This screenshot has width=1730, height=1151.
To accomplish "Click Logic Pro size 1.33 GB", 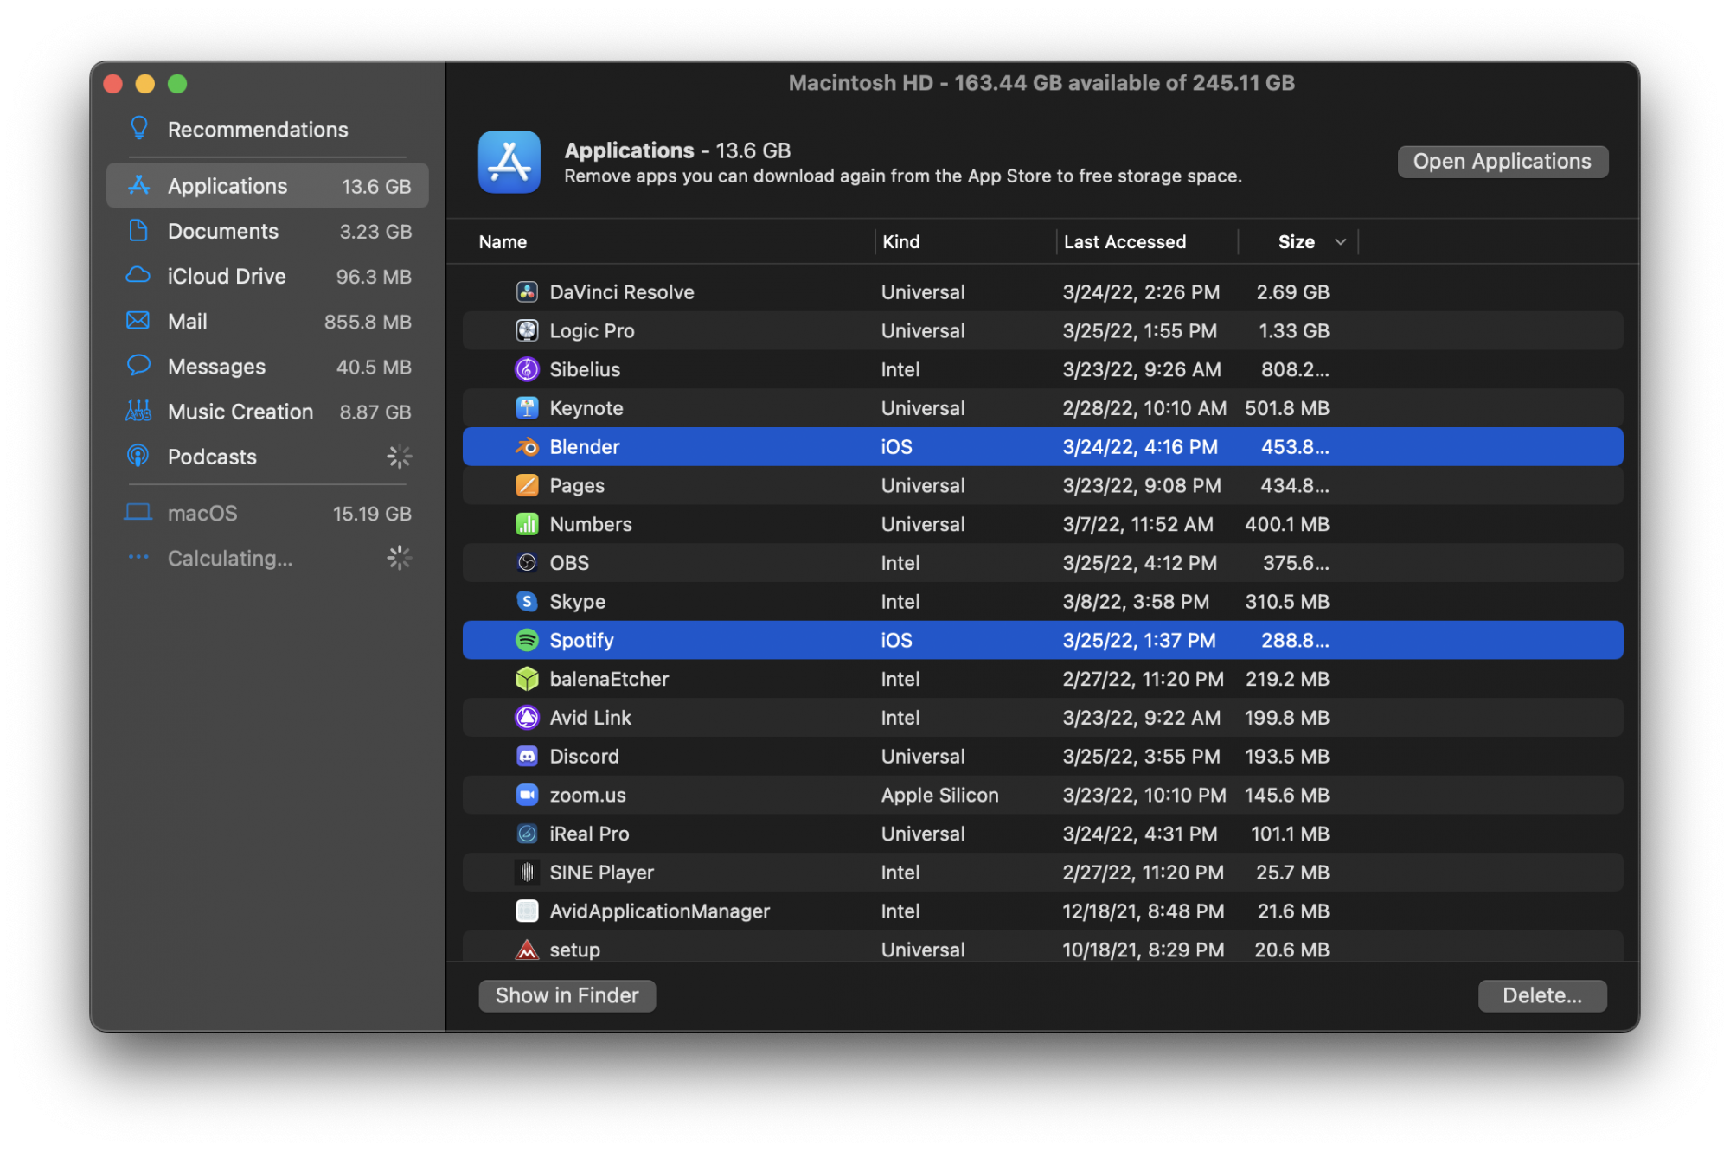I will tap(1293, 331).
